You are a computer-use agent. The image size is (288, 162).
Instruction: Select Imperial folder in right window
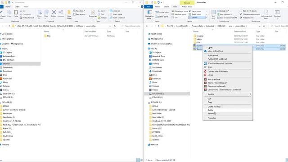click(200, 36)
